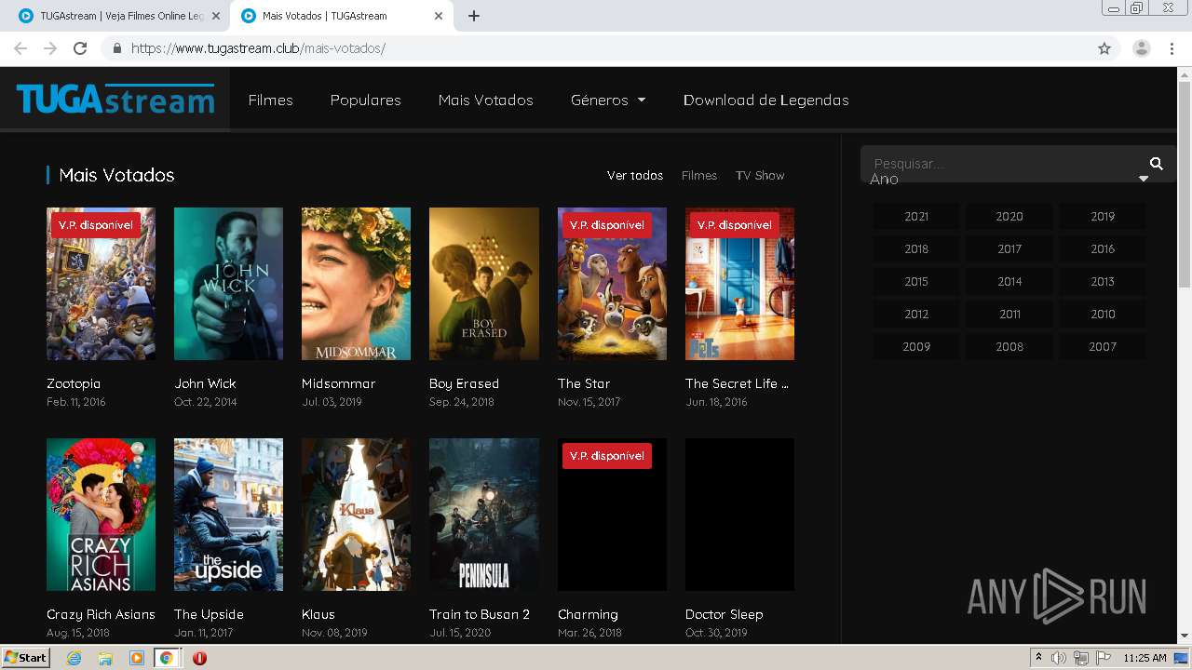Click the Chrome taskbar icon
The height and width of the screenshot is (670, 1192).
(166, 658)
